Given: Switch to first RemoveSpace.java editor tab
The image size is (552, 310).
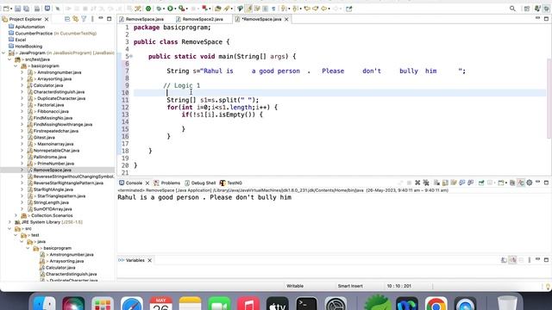Looking at the screenshot, I should point(144,19).
